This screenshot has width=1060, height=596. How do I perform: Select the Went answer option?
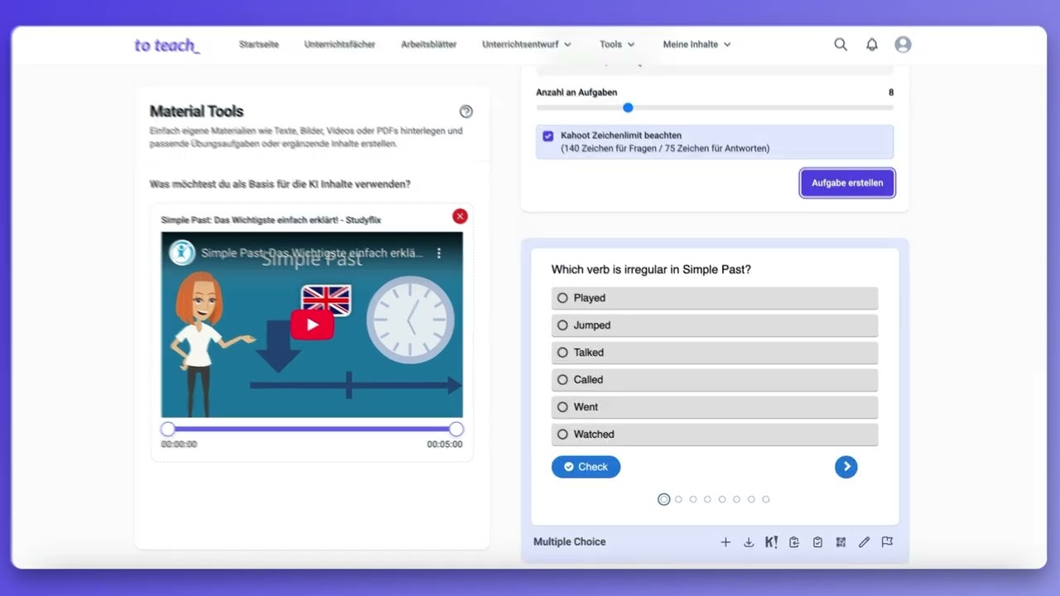pyautogui.click(x=715, y=407)
